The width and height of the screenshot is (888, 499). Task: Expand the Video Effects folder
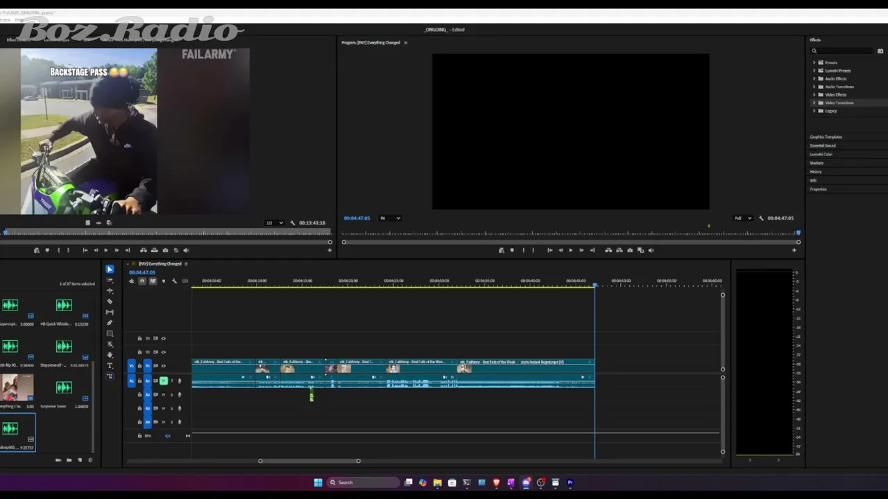point(814,94)
